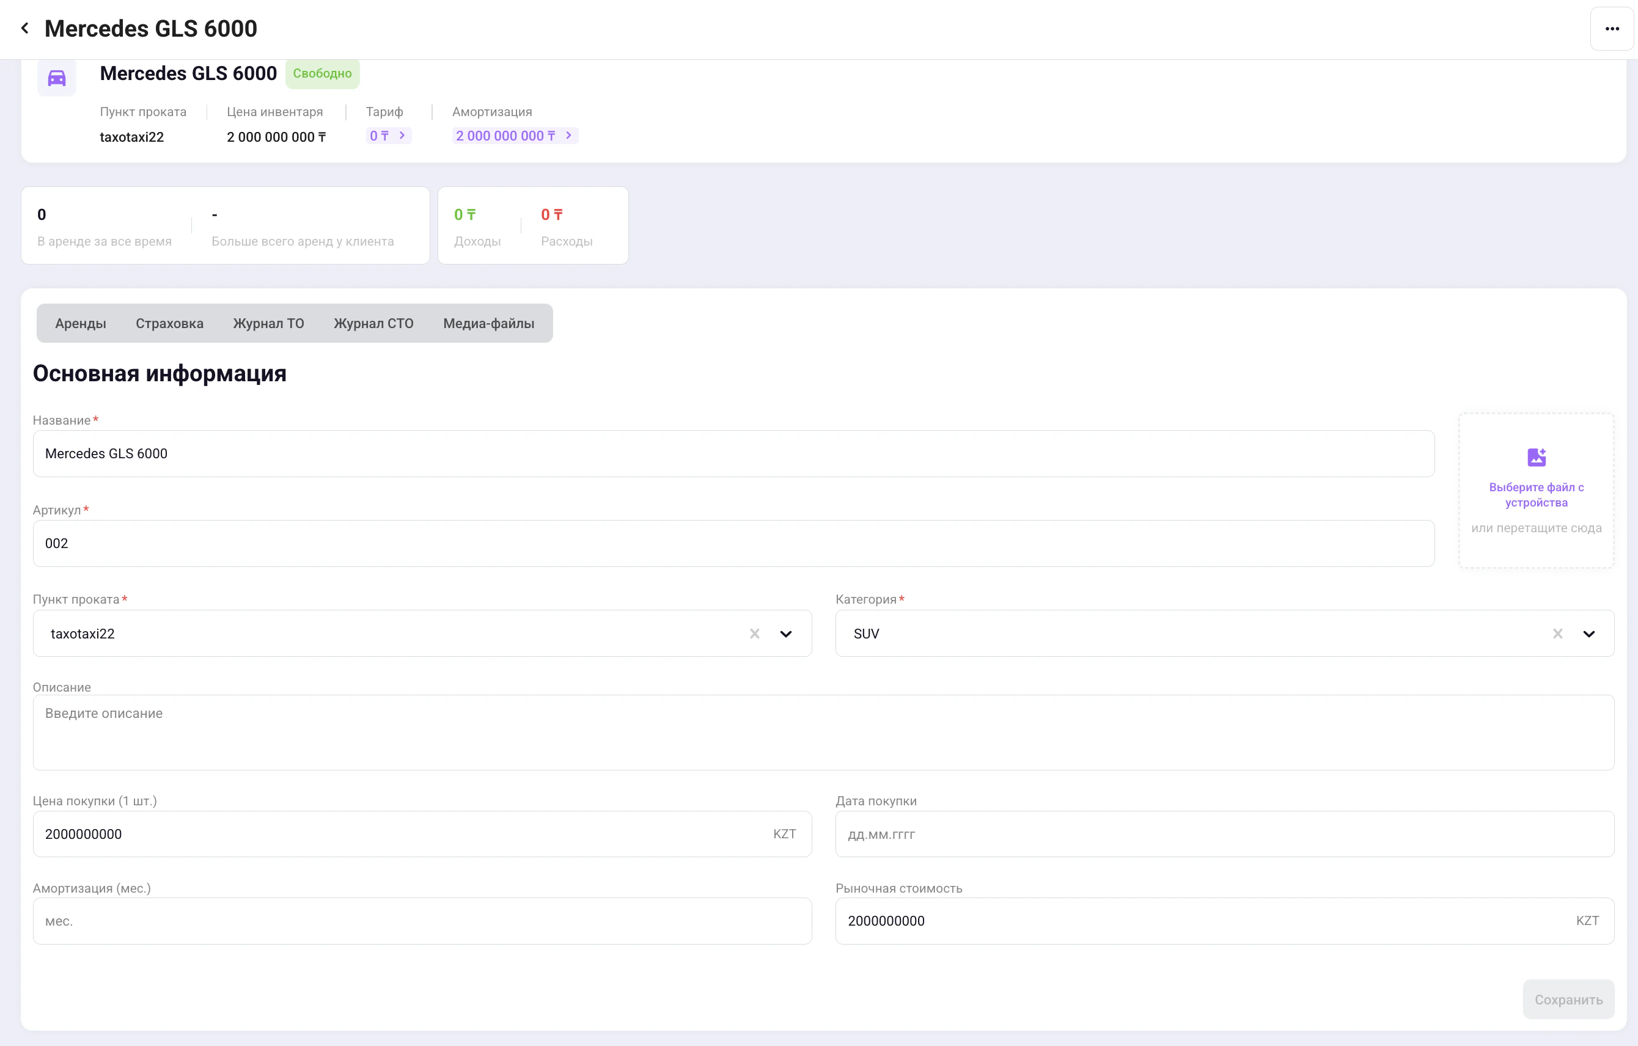Clear the taxotaxi22 rental point with the X icon
The image size is (1638, 1046).
754,633
